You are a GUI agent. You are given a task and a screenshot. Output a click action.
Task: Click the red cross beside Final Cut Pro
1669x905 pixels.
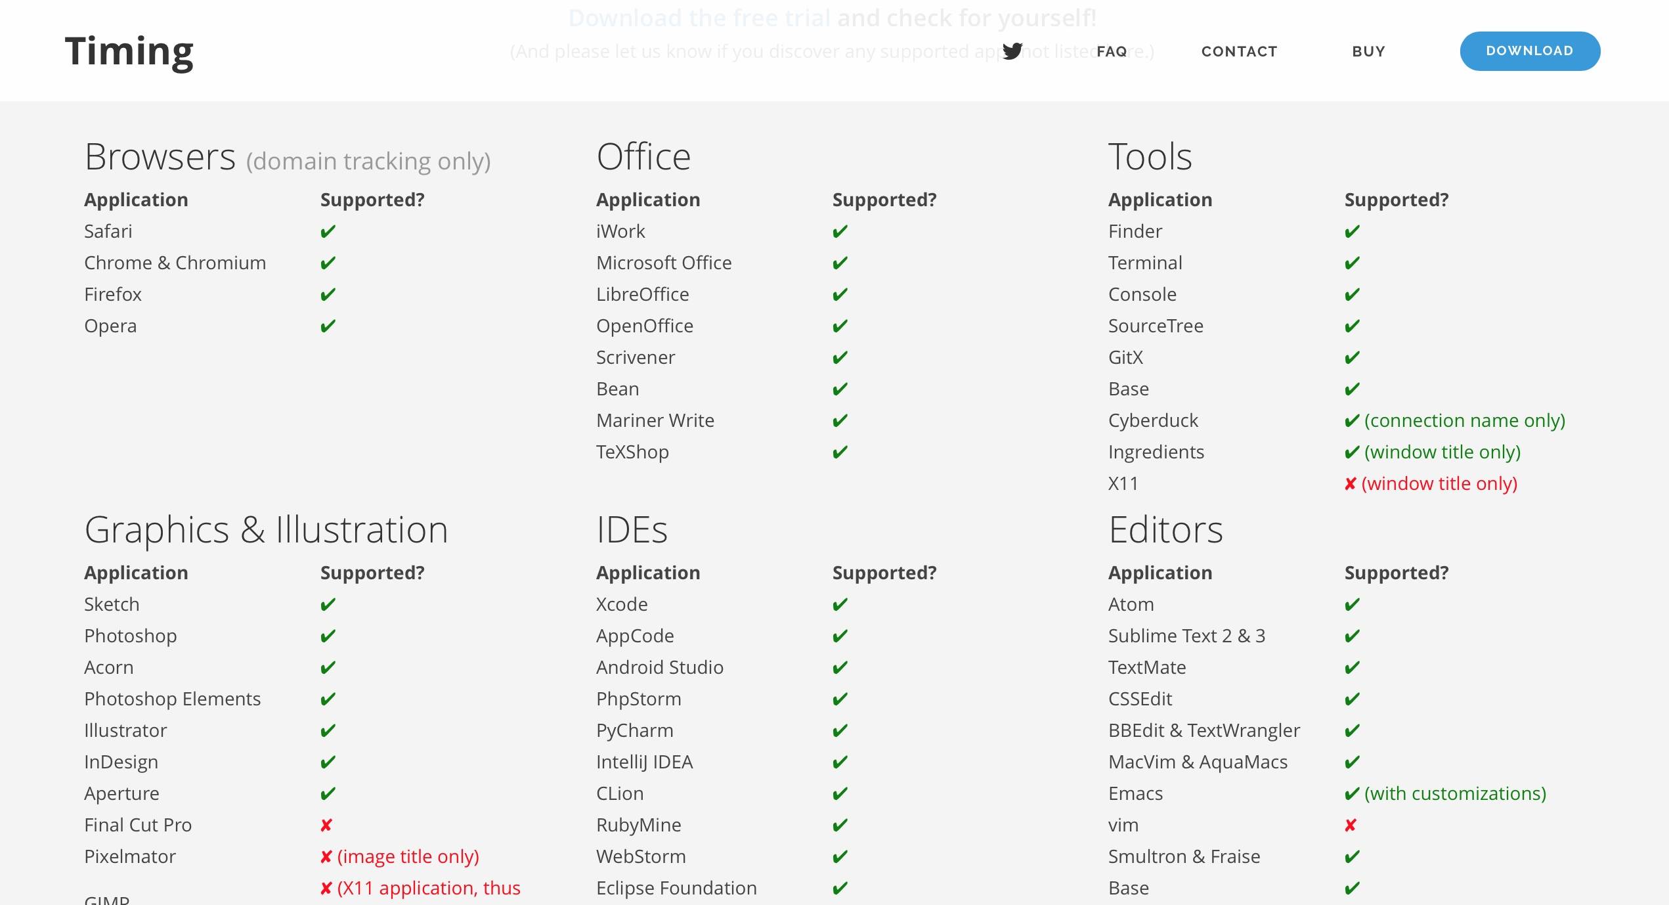click(x=326, y=825)
